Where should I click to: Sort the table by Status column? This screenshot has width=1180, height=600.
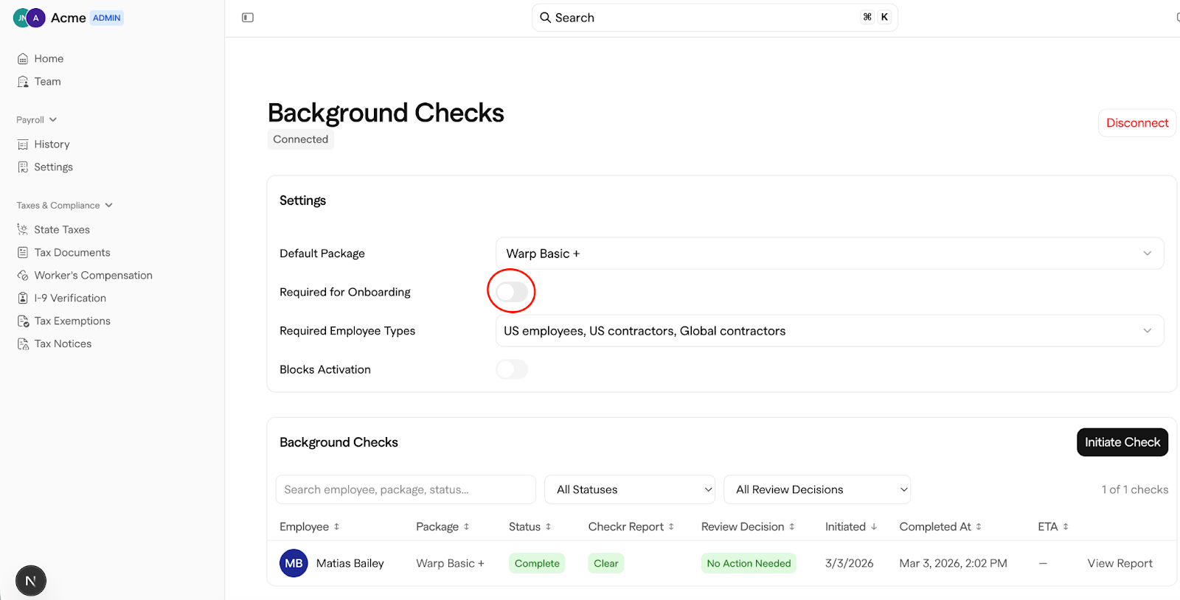click(530, 527)
